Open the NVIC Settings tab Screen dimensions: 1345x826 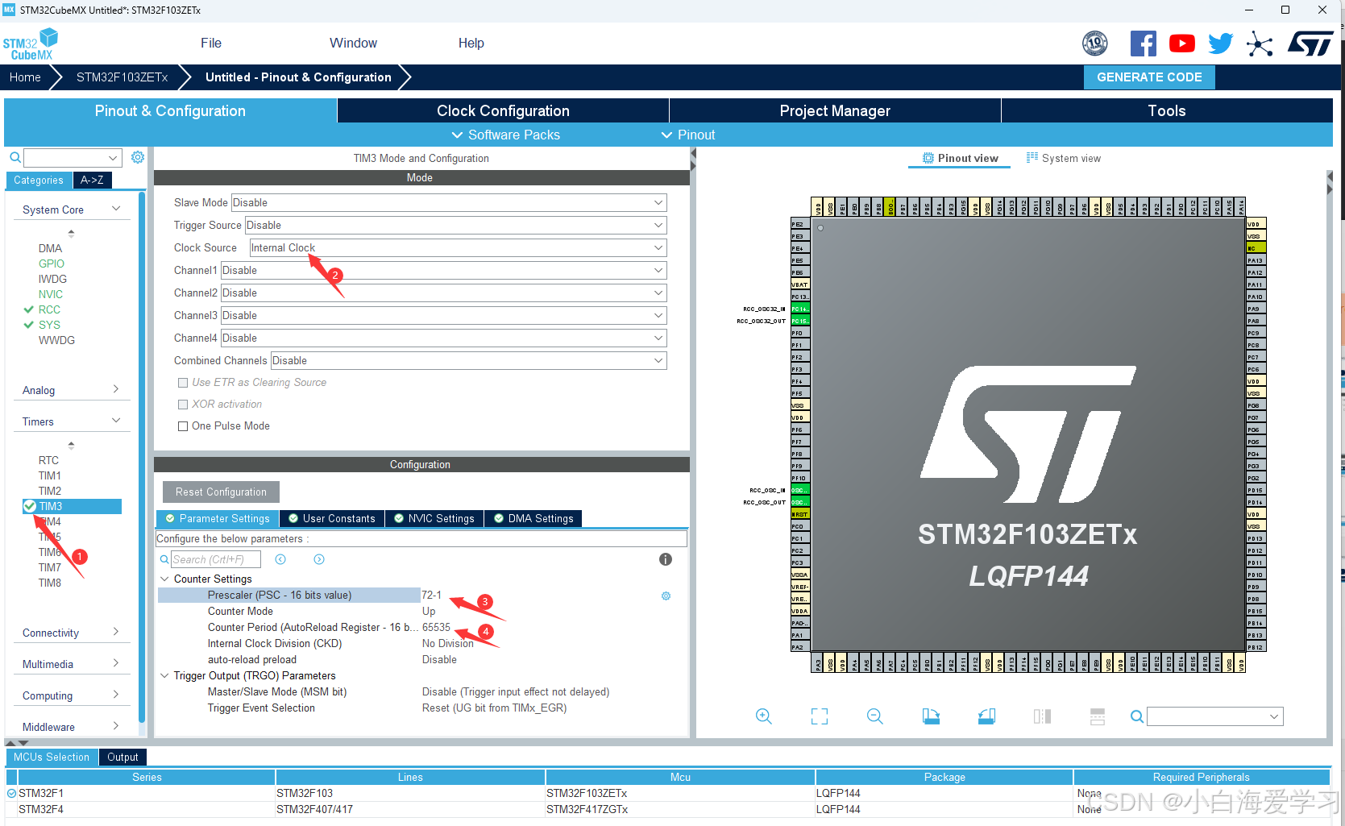coord(434,518)
